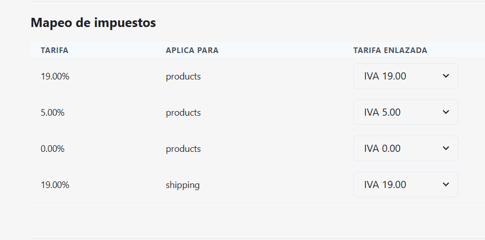This screenshot has width=485, height=240.
Task: Click the chevron arrow beside IVA 0.00
Action: point(446,148)
